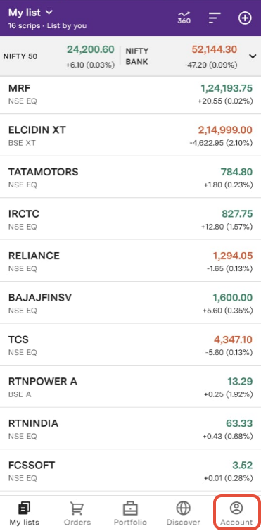Open the Account profile icon
261x531 pixels.
(236, 508)
